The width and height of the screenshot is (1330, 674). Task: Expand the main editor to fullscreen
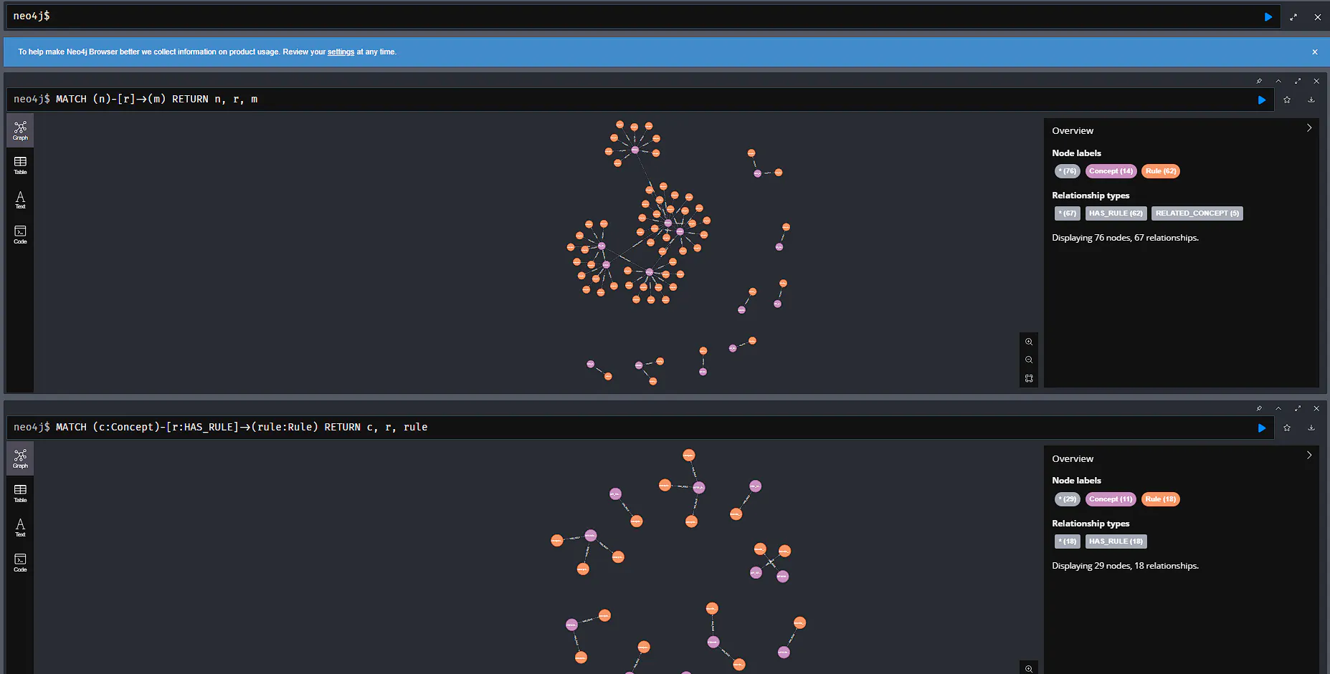[x=1293, y=16]
